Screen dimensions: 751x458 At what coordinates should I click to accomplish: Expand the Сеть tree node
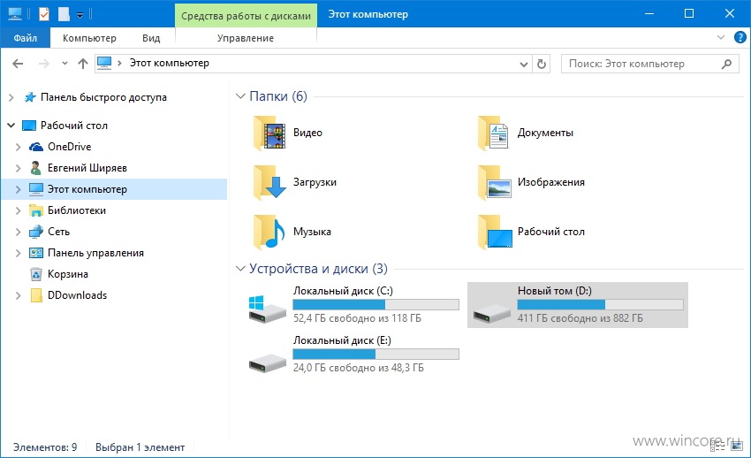tap(19, 232)
